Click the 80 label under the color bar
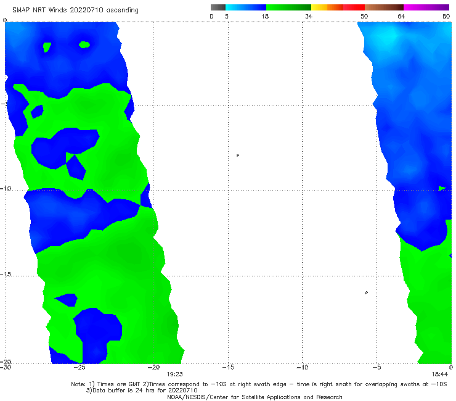This screenshot has height=401, width=456. click(446, 17)
